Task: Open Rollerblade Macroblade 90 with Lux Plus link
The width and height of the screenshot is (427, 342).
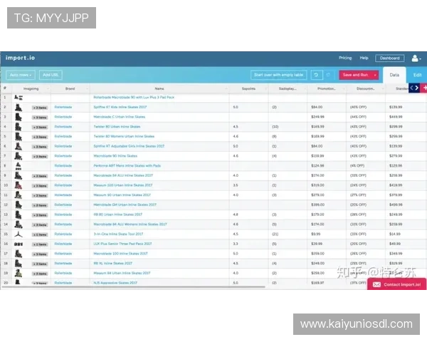Action: [134, 98]
